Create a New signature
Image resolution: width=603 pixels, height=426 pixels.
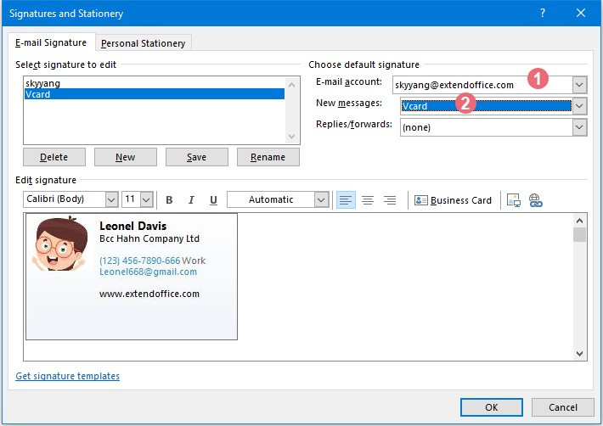pyautogui.click(x=126, y=157)
